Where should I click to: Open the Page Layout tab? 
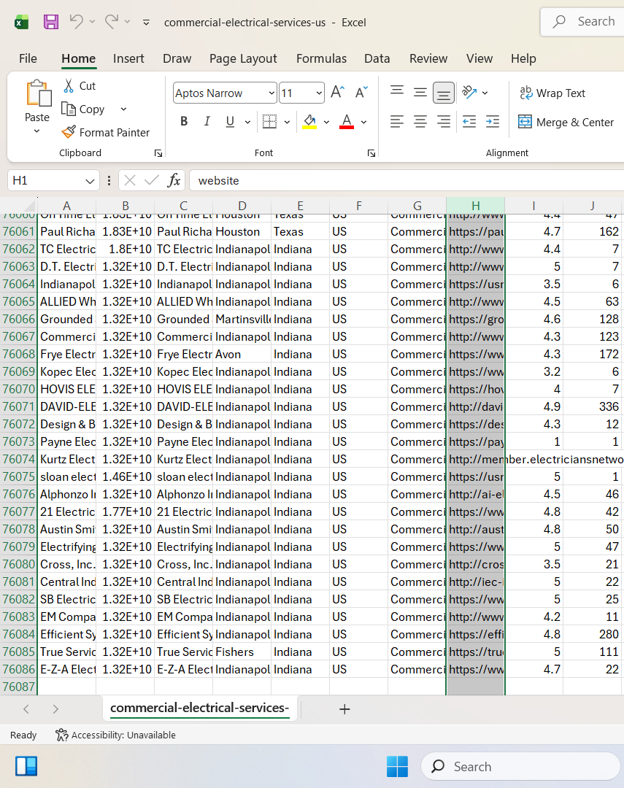click(x=243, y=58)
